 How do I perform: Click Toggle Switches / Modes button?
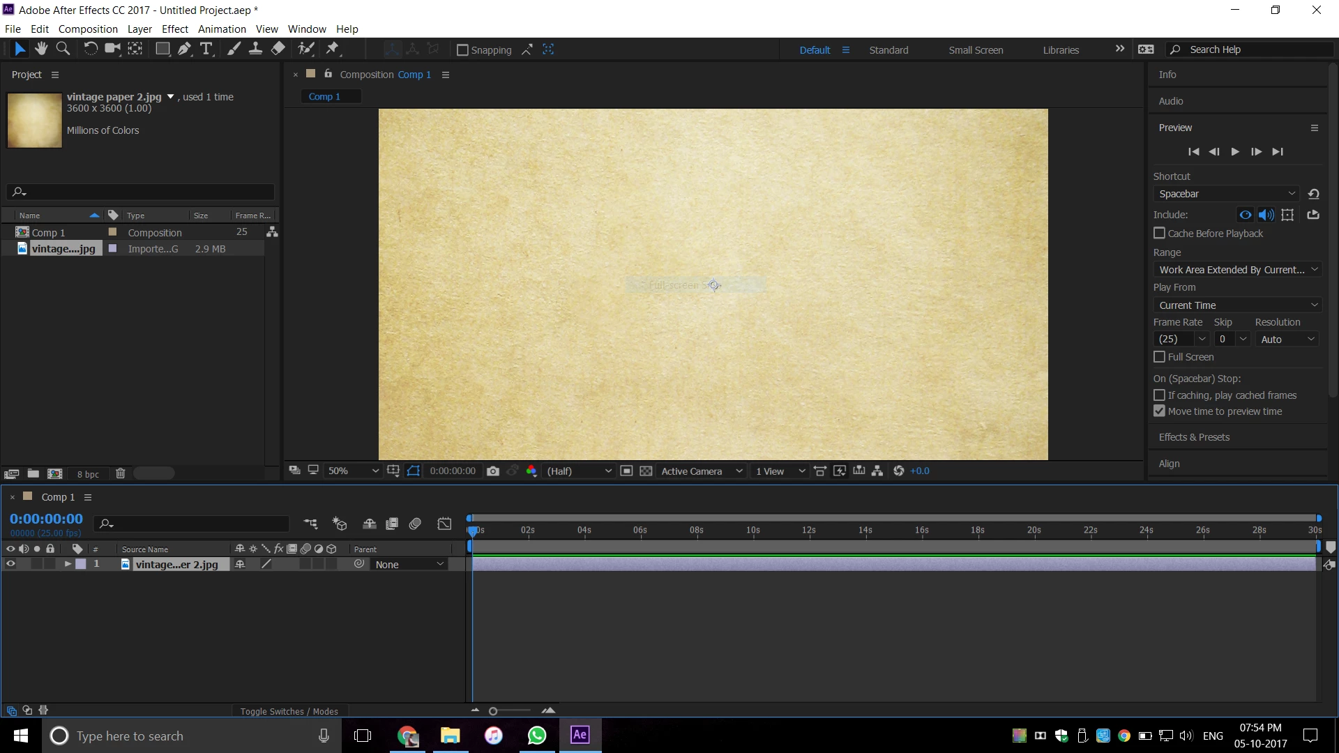tap(289, 711)
